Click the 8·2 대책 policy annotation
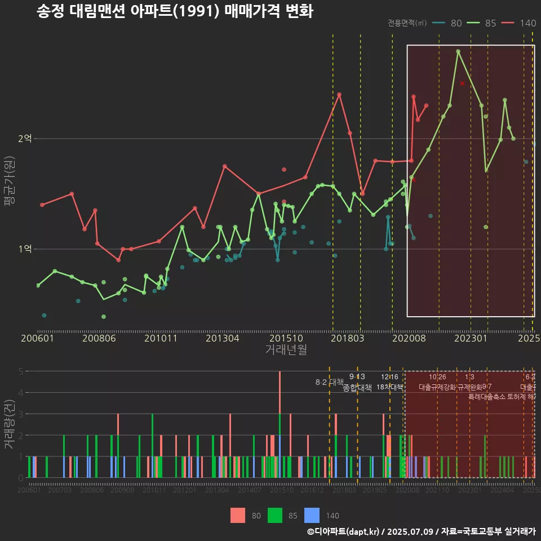This screenshot has width=541, height=541. click(x=330, y=382)
